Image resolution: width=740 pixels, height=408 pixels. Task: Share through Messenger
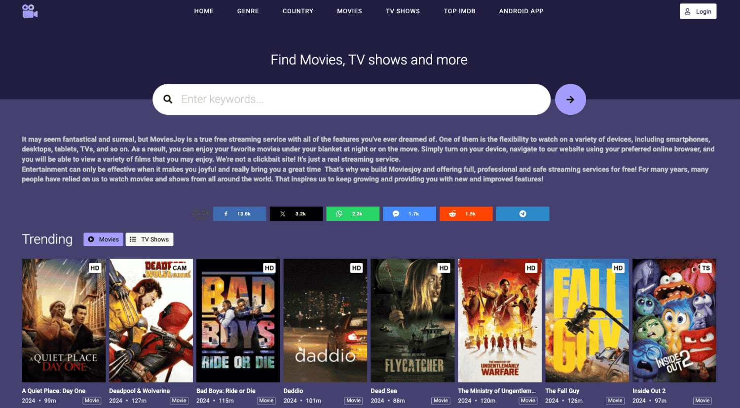click(409, 213)
